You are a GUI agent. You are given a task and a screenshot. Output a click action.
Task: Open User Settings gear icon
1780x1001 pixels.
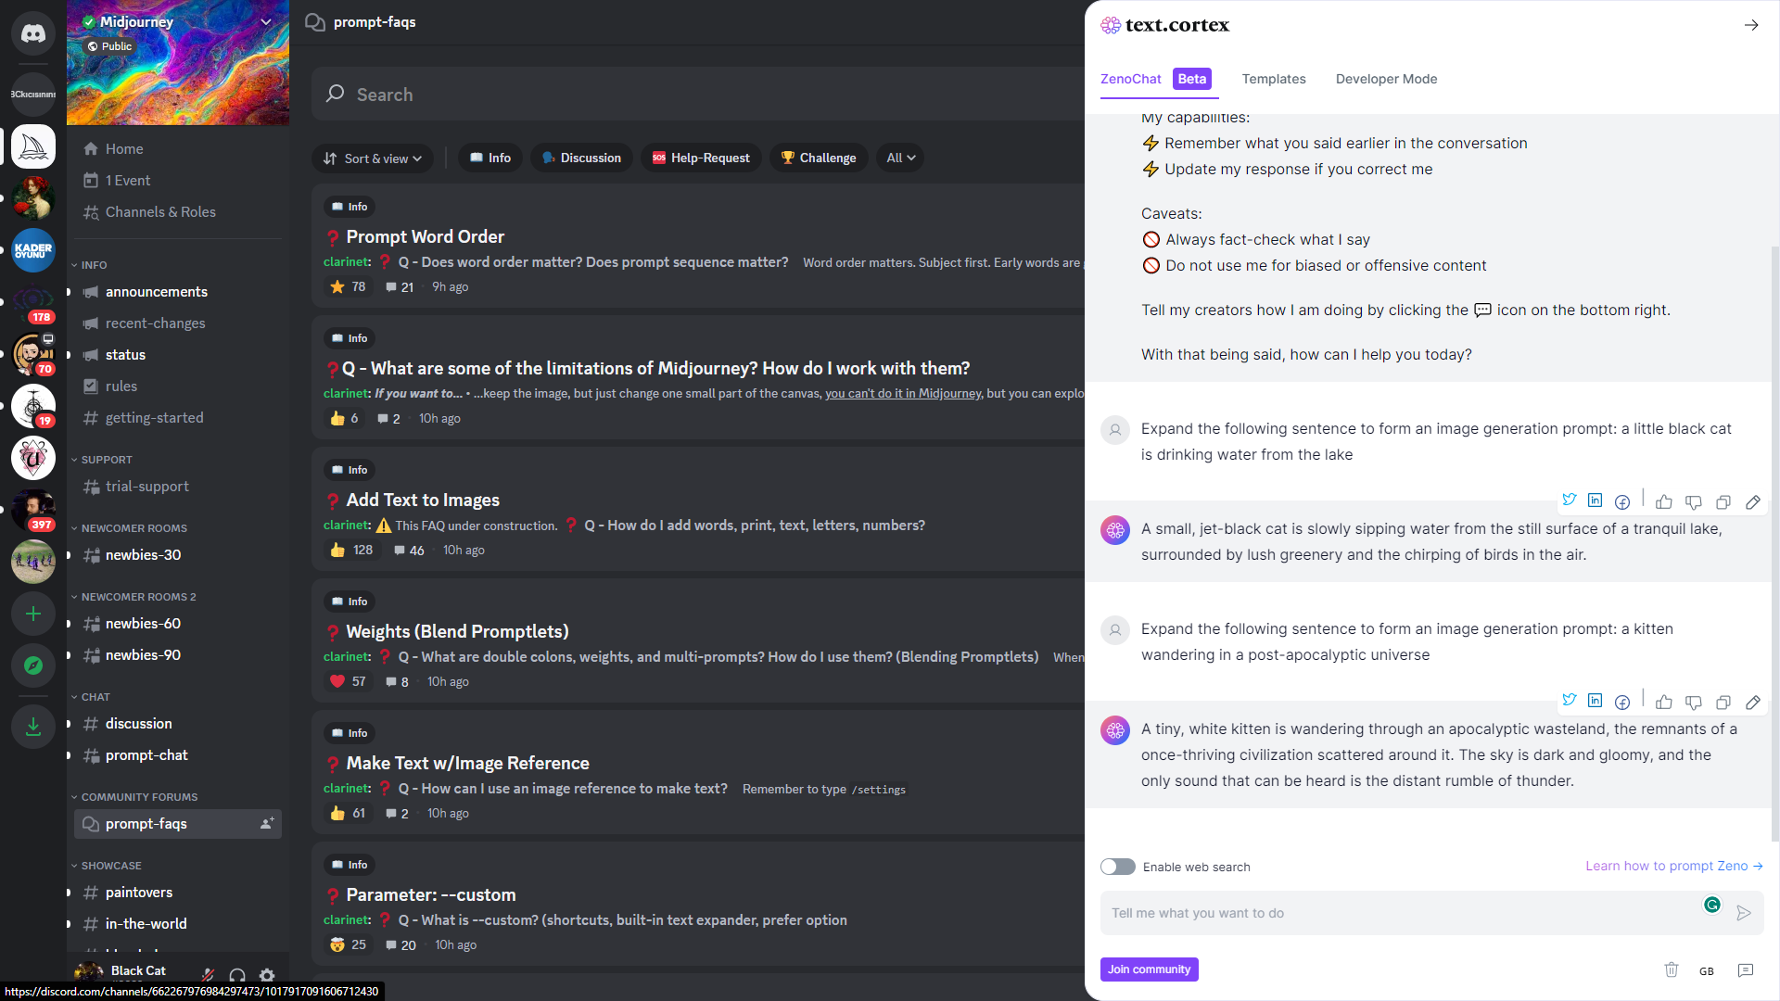[x=267, y=975]
